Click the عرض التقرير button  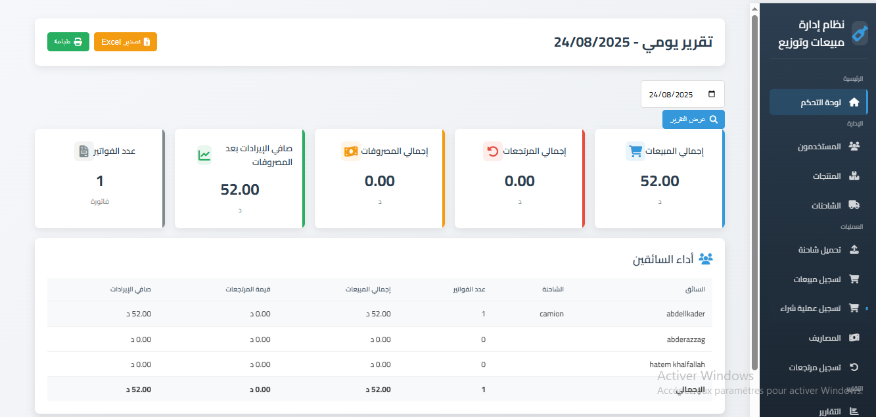pos(693,119)
